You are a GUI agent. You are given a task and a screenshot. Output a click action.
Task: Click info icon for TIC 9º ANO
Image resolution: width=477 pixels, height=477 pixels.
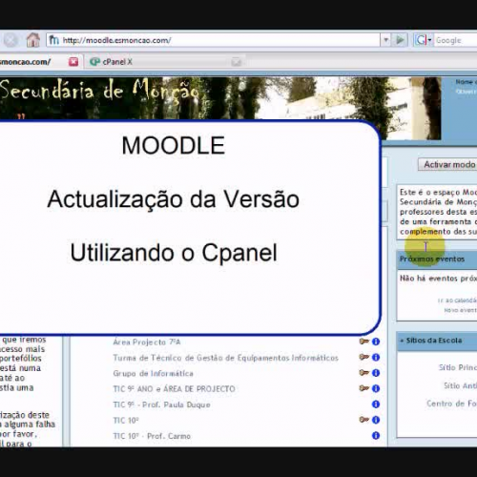tap(376, 388)
